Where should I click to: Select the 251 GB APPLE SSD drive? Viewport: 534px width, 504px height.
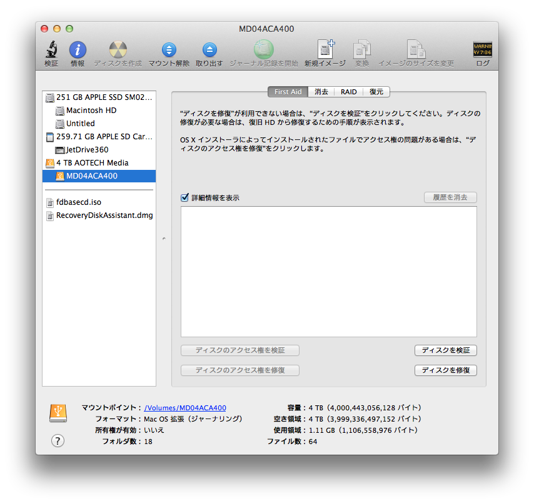click(99, 97)
